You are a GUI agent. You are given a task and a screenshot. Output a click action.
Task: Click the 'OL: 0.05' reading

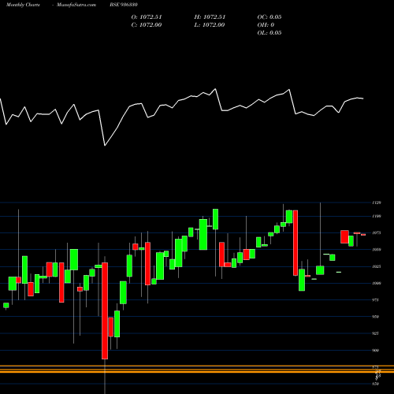coord(269,33)
